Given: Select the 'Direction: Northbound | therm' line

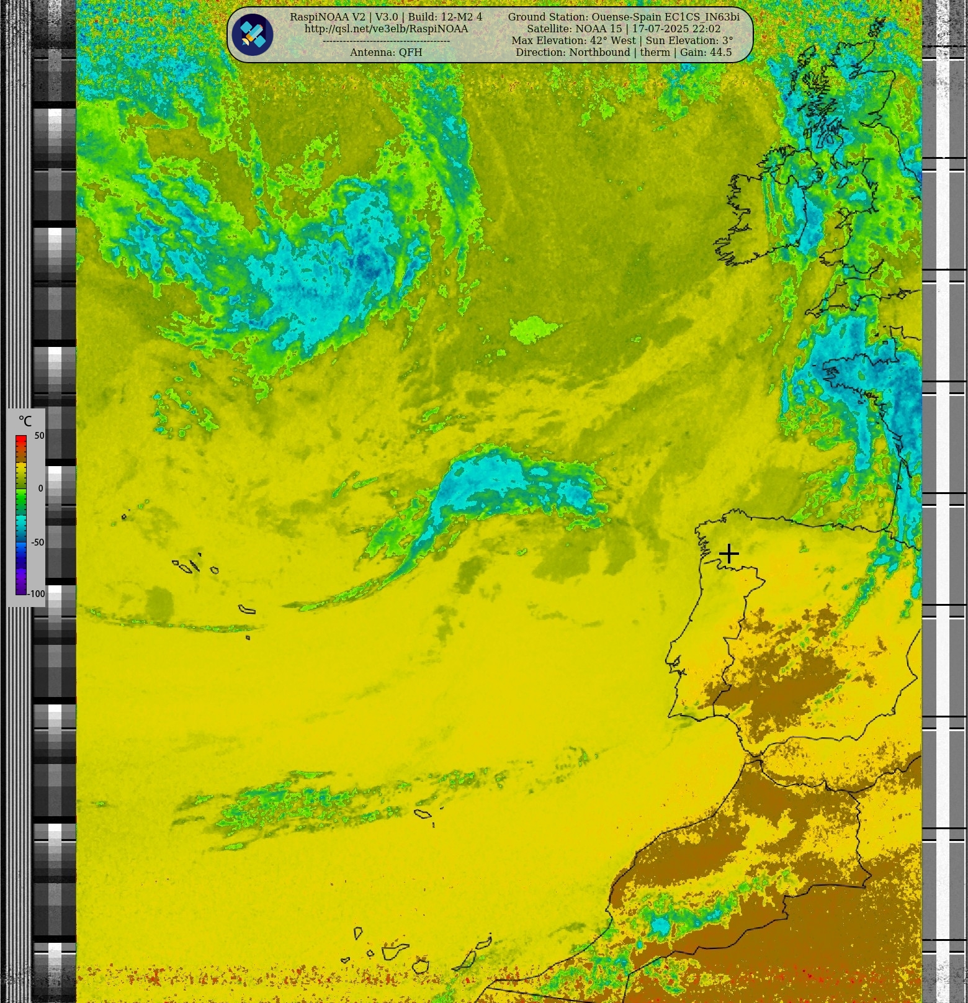Looking at the screenshot, I should tap(624, 52).
